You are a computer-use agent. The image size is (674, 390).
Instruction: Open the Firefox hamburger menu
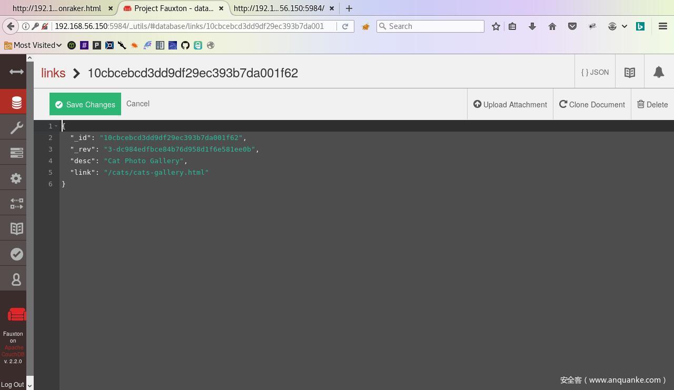tap(662, 26)
